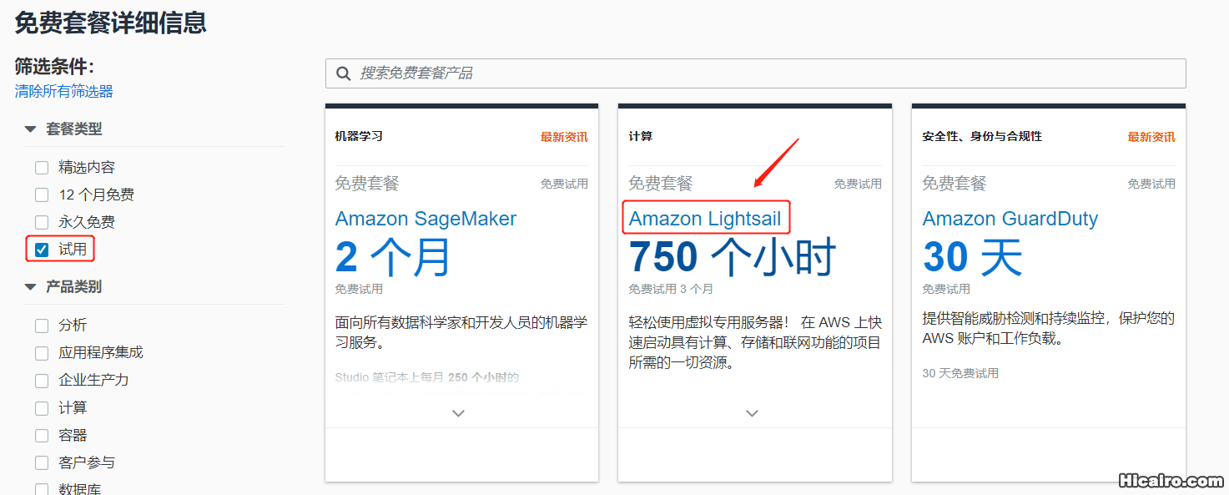Click the 免费套餐详细信息 page heading
The image size is (1229, 495).
point(111,23)
